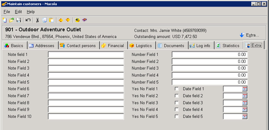Screen dimensions: 269x130
Task: Click the Paste clipboard toolbar icon
Action: [51, 20]
